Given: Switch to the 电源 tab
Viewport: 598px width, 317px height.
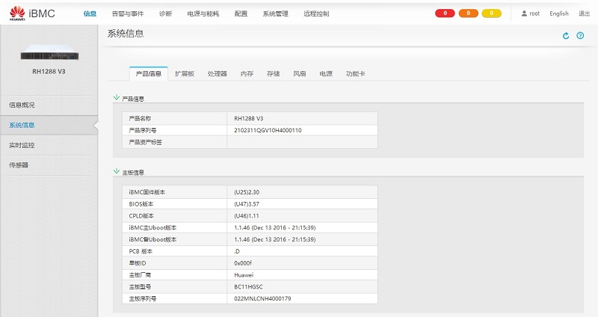Looking at the screenshot, I should (x=326, y=73).
